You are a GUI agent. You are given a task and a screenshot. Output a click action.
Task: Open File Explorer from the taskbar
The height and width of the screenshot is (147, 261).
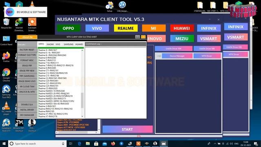point(88,143)
